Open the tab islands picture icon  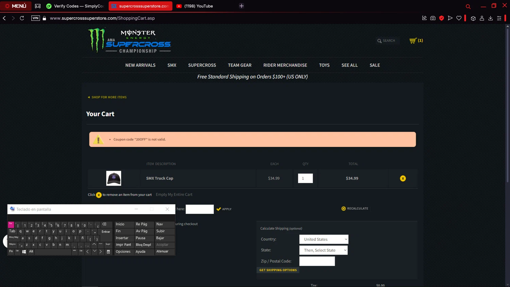(38, 6)
